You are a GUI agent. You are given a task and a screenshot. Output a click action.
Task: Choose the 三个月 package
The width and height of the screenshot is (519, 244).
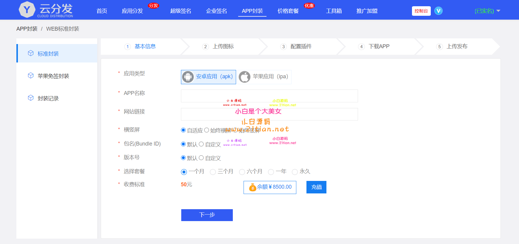(213, 172)
